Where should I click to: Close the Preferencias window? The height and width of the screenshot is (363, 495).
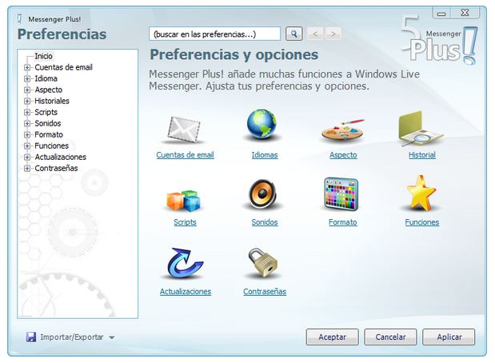coord(465,13)
